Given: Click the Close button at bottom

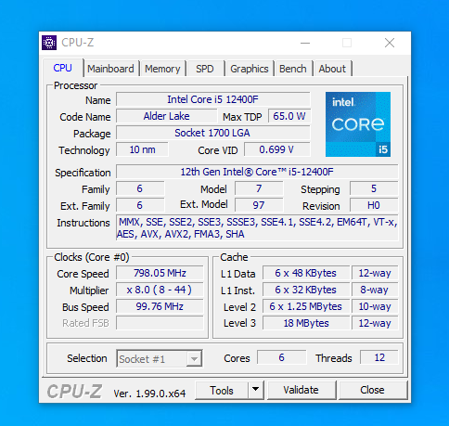Looking at the screenshot, I should click(372, 390).
